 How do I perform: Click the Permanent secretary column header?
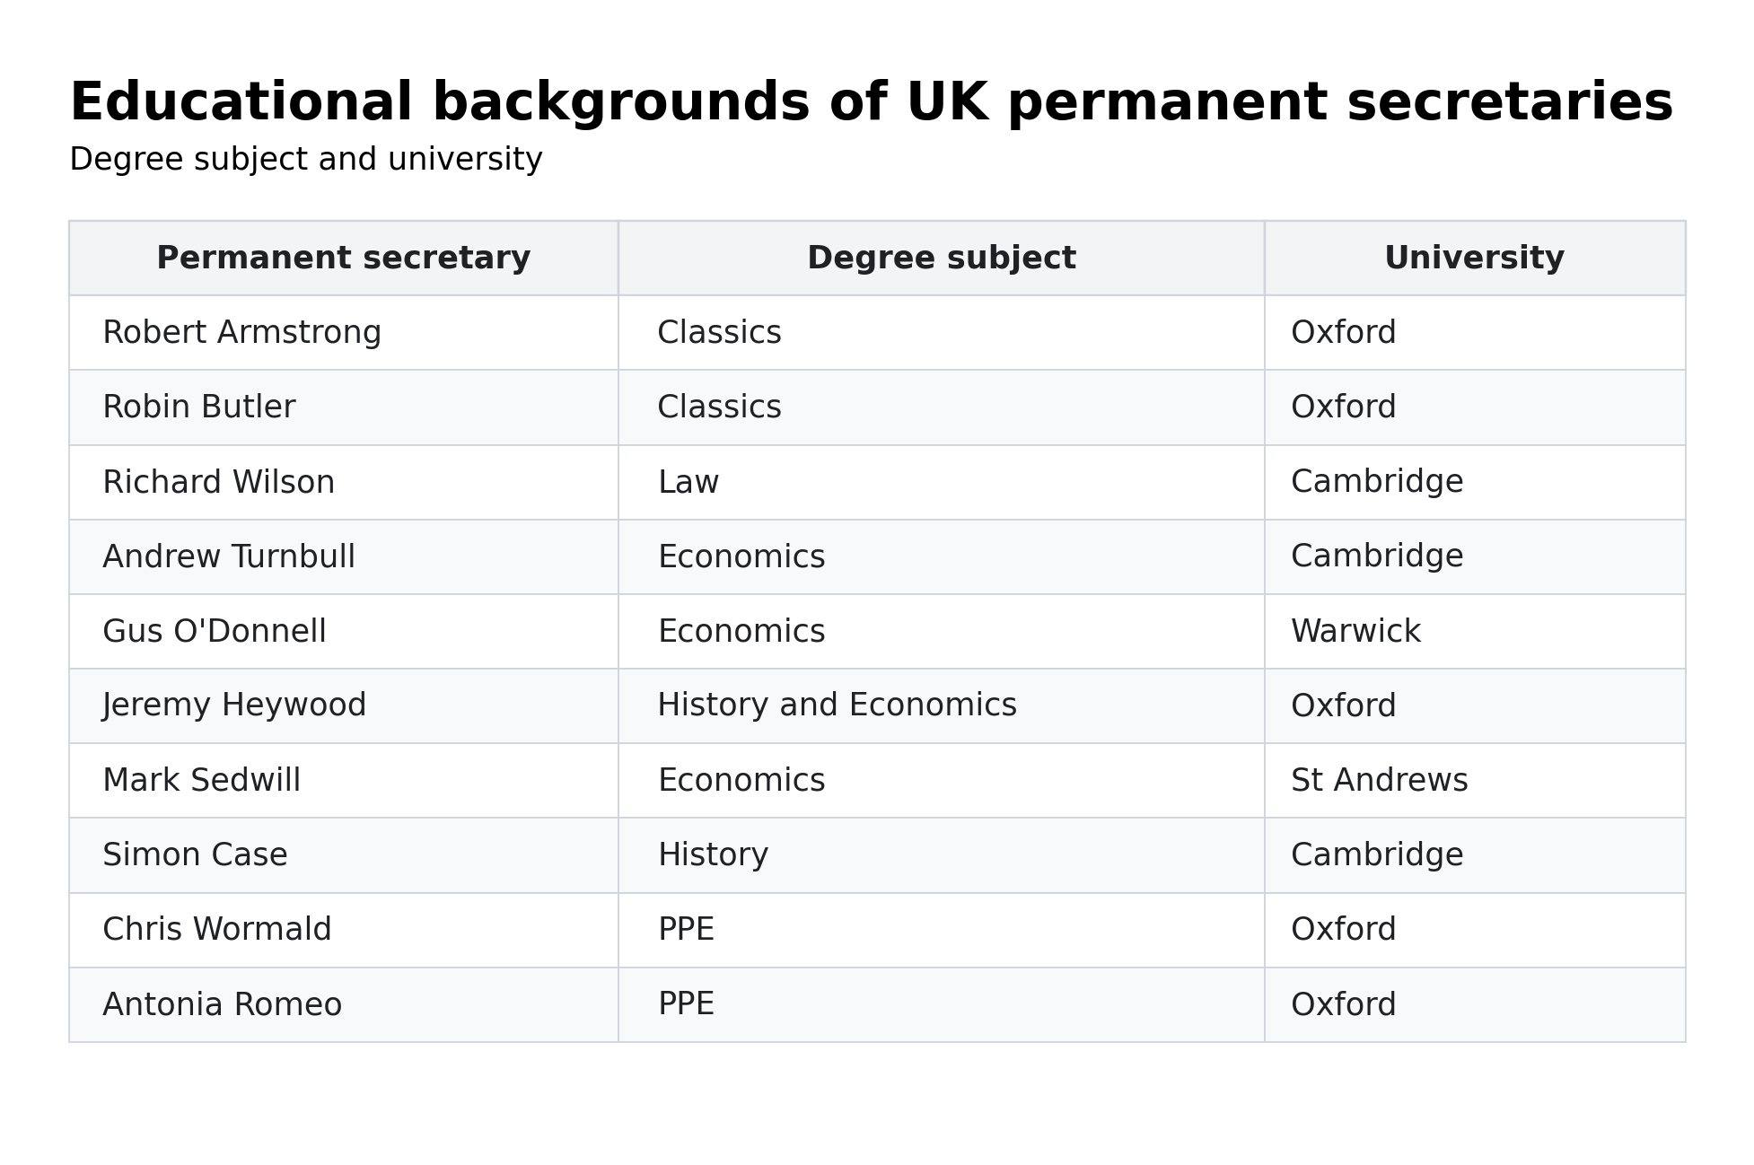tap(344, 258)
